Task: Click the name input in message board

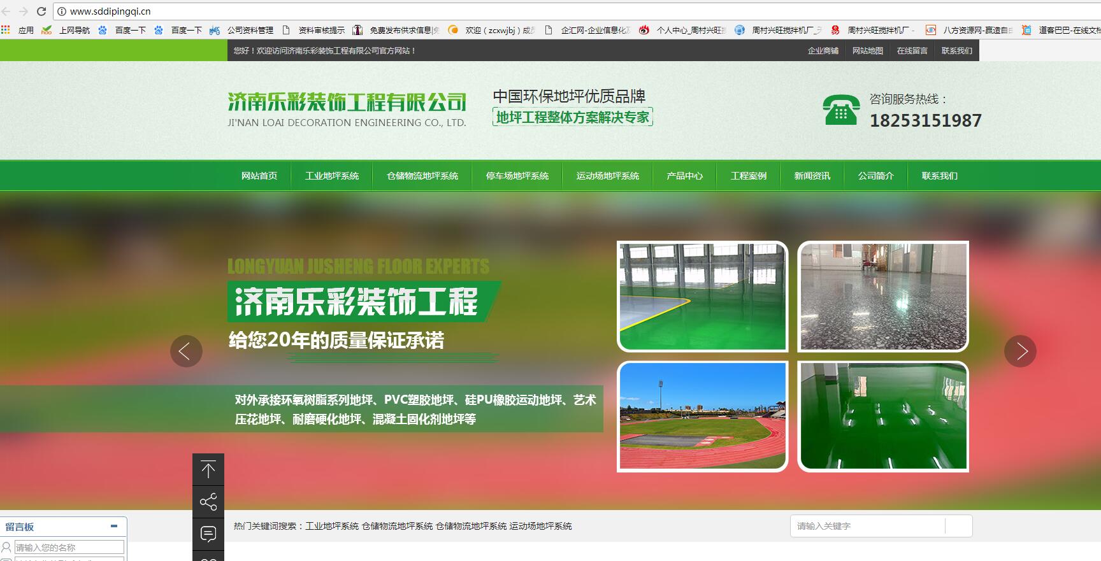Action: (69, 548)
